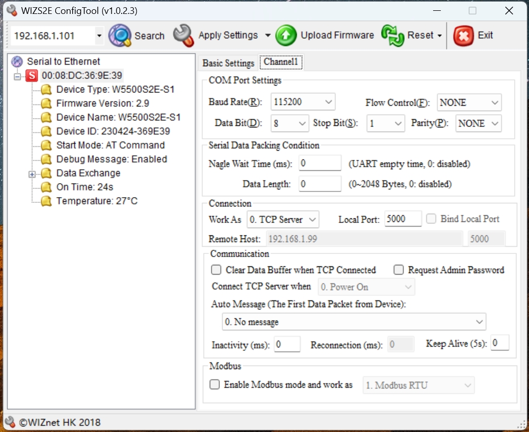529x432 pixels.
Task: Open the Flow Control dropdown
Action: point(469,102)
